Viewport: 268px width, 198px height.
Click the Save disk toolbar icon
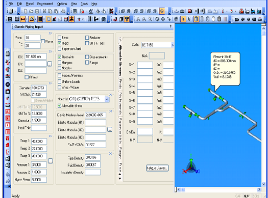37,11
